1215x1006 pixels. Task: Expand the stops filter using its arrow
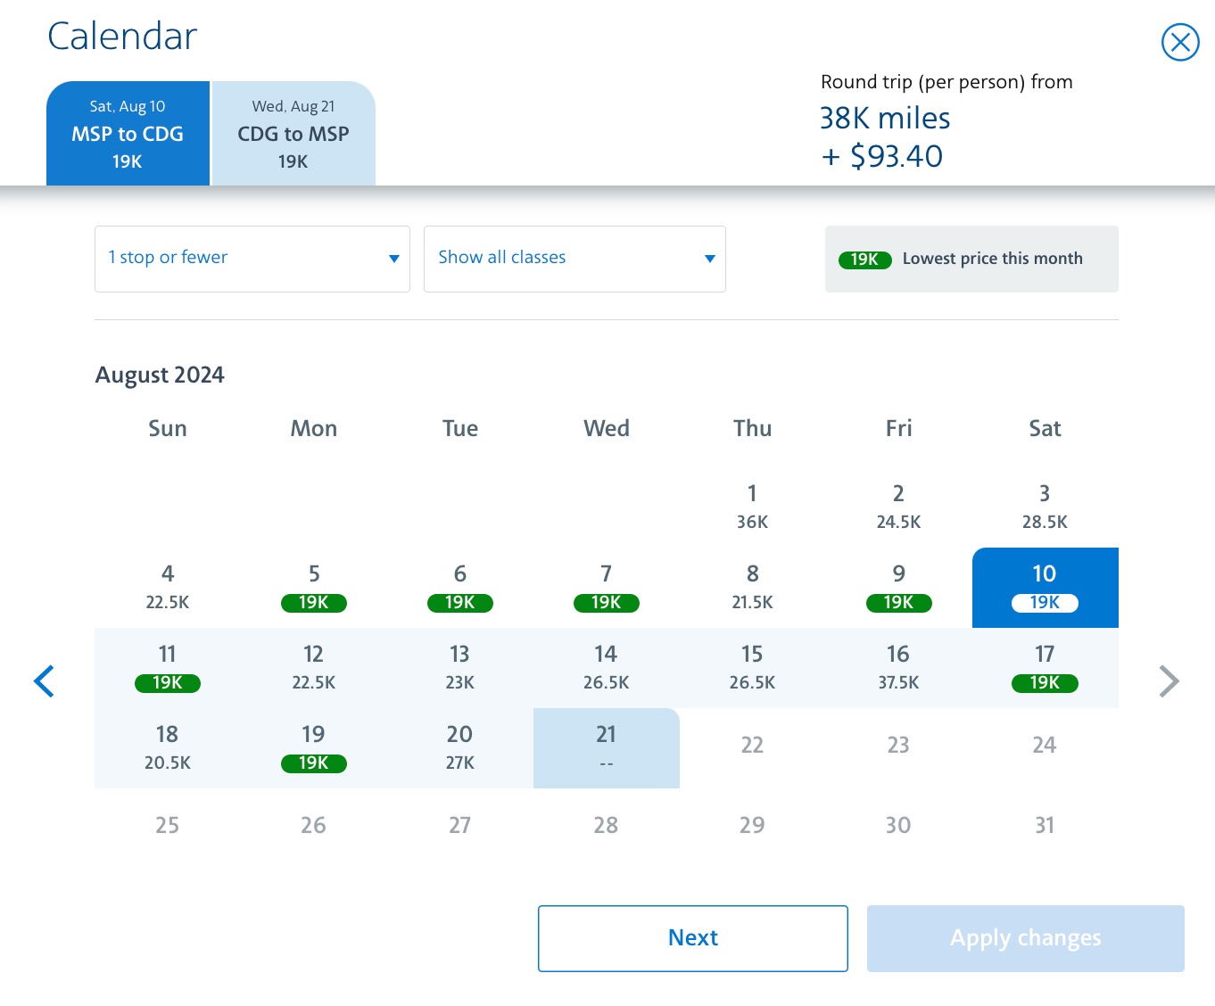393,259
